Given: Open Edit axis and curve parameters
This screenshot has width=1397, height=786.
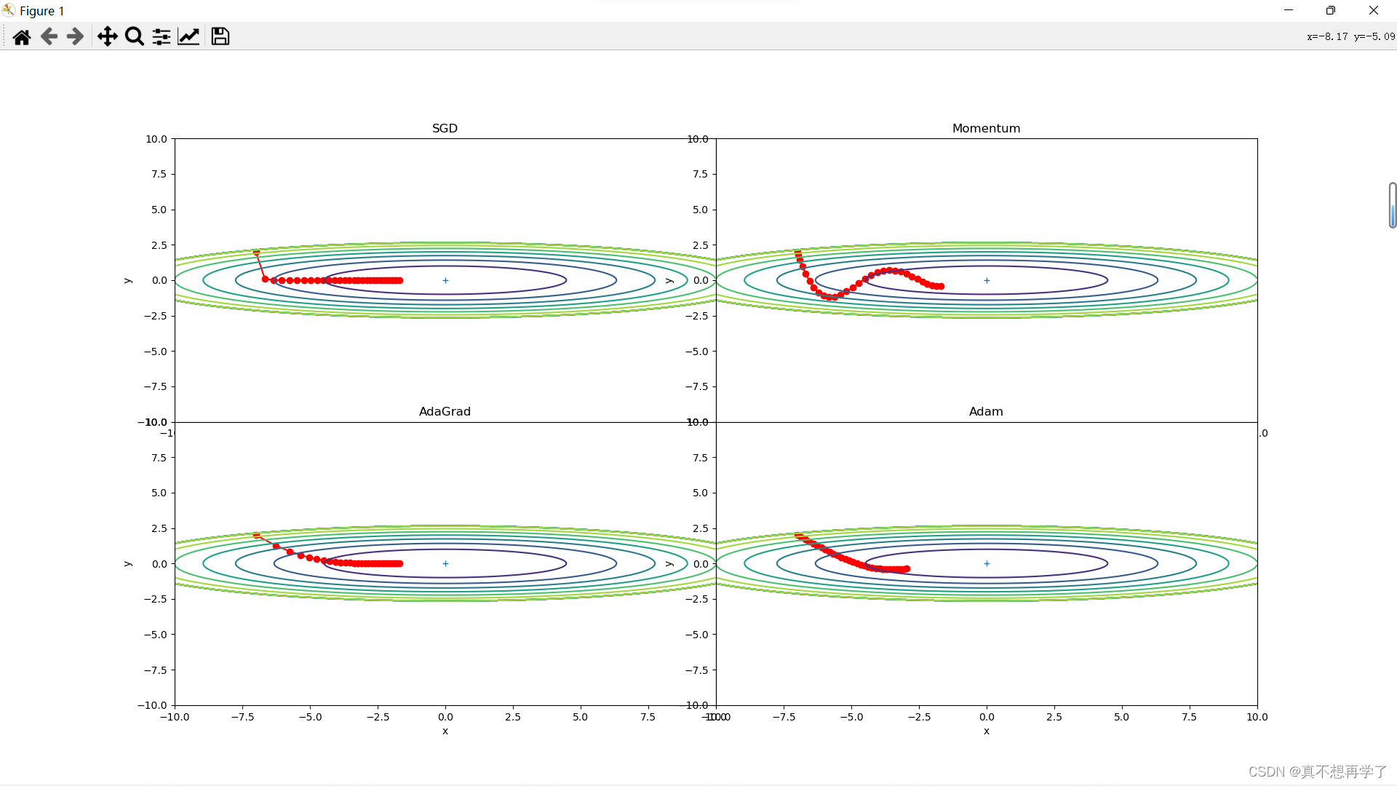Looking at the screenshot, I should [x=188, y=36].
